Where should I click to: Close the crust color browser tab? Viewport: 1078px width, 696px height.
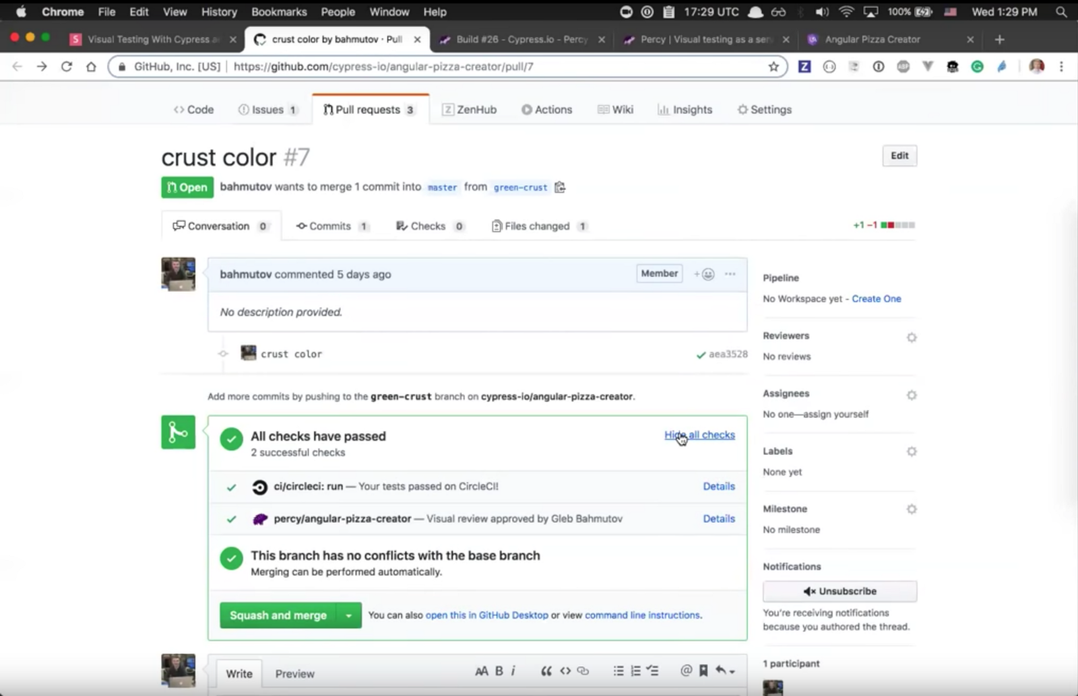pyautogui.click(x=417, y=40)
